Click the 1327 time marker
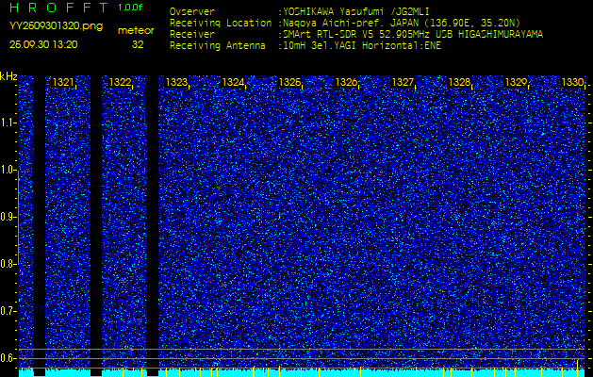Image resolution: width=593 pixels, height=377 pixels. pos(403,82)
